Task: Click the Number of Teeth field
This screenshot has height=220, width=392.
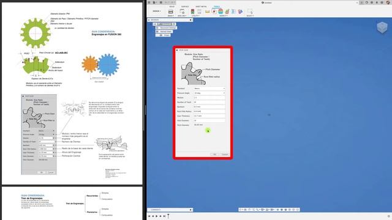Action: (209, 102)
